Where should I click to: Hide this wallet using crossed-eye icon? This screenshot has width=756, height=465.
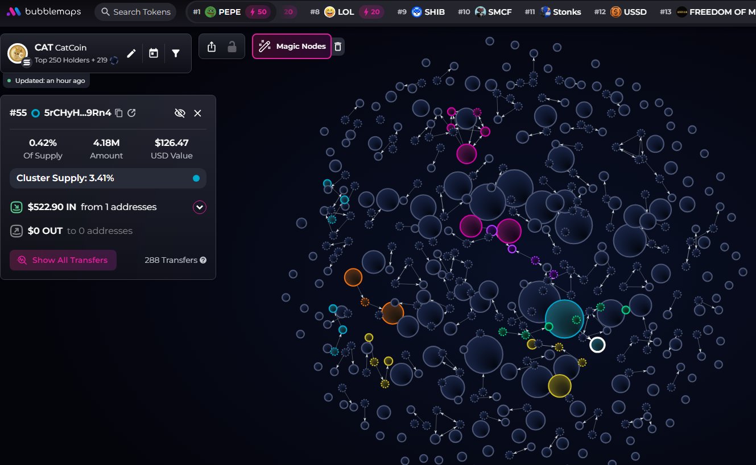[x=180, y=113]
